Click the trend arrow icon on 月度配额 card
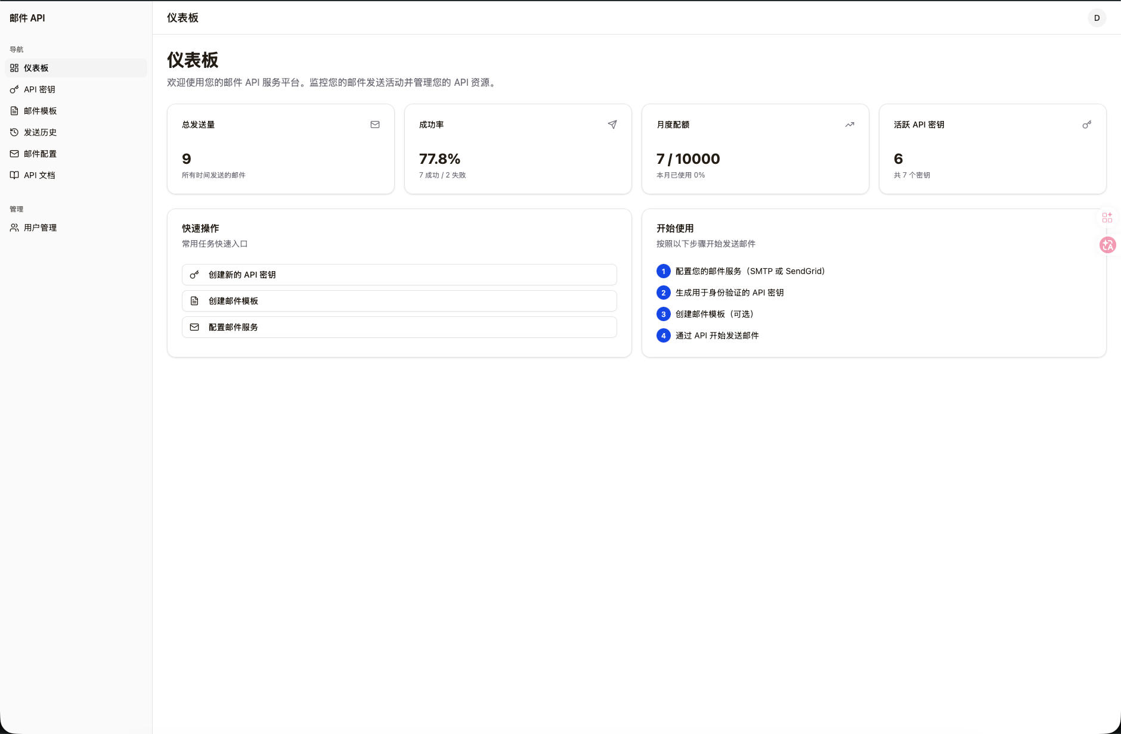 point(849,125)
